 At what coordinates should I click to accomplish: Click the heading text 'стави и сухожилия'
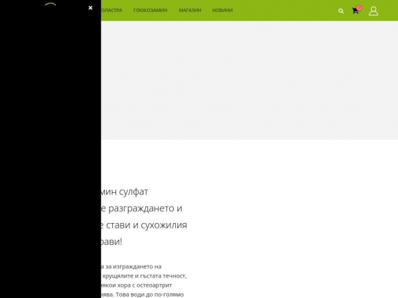click(147, 225)
